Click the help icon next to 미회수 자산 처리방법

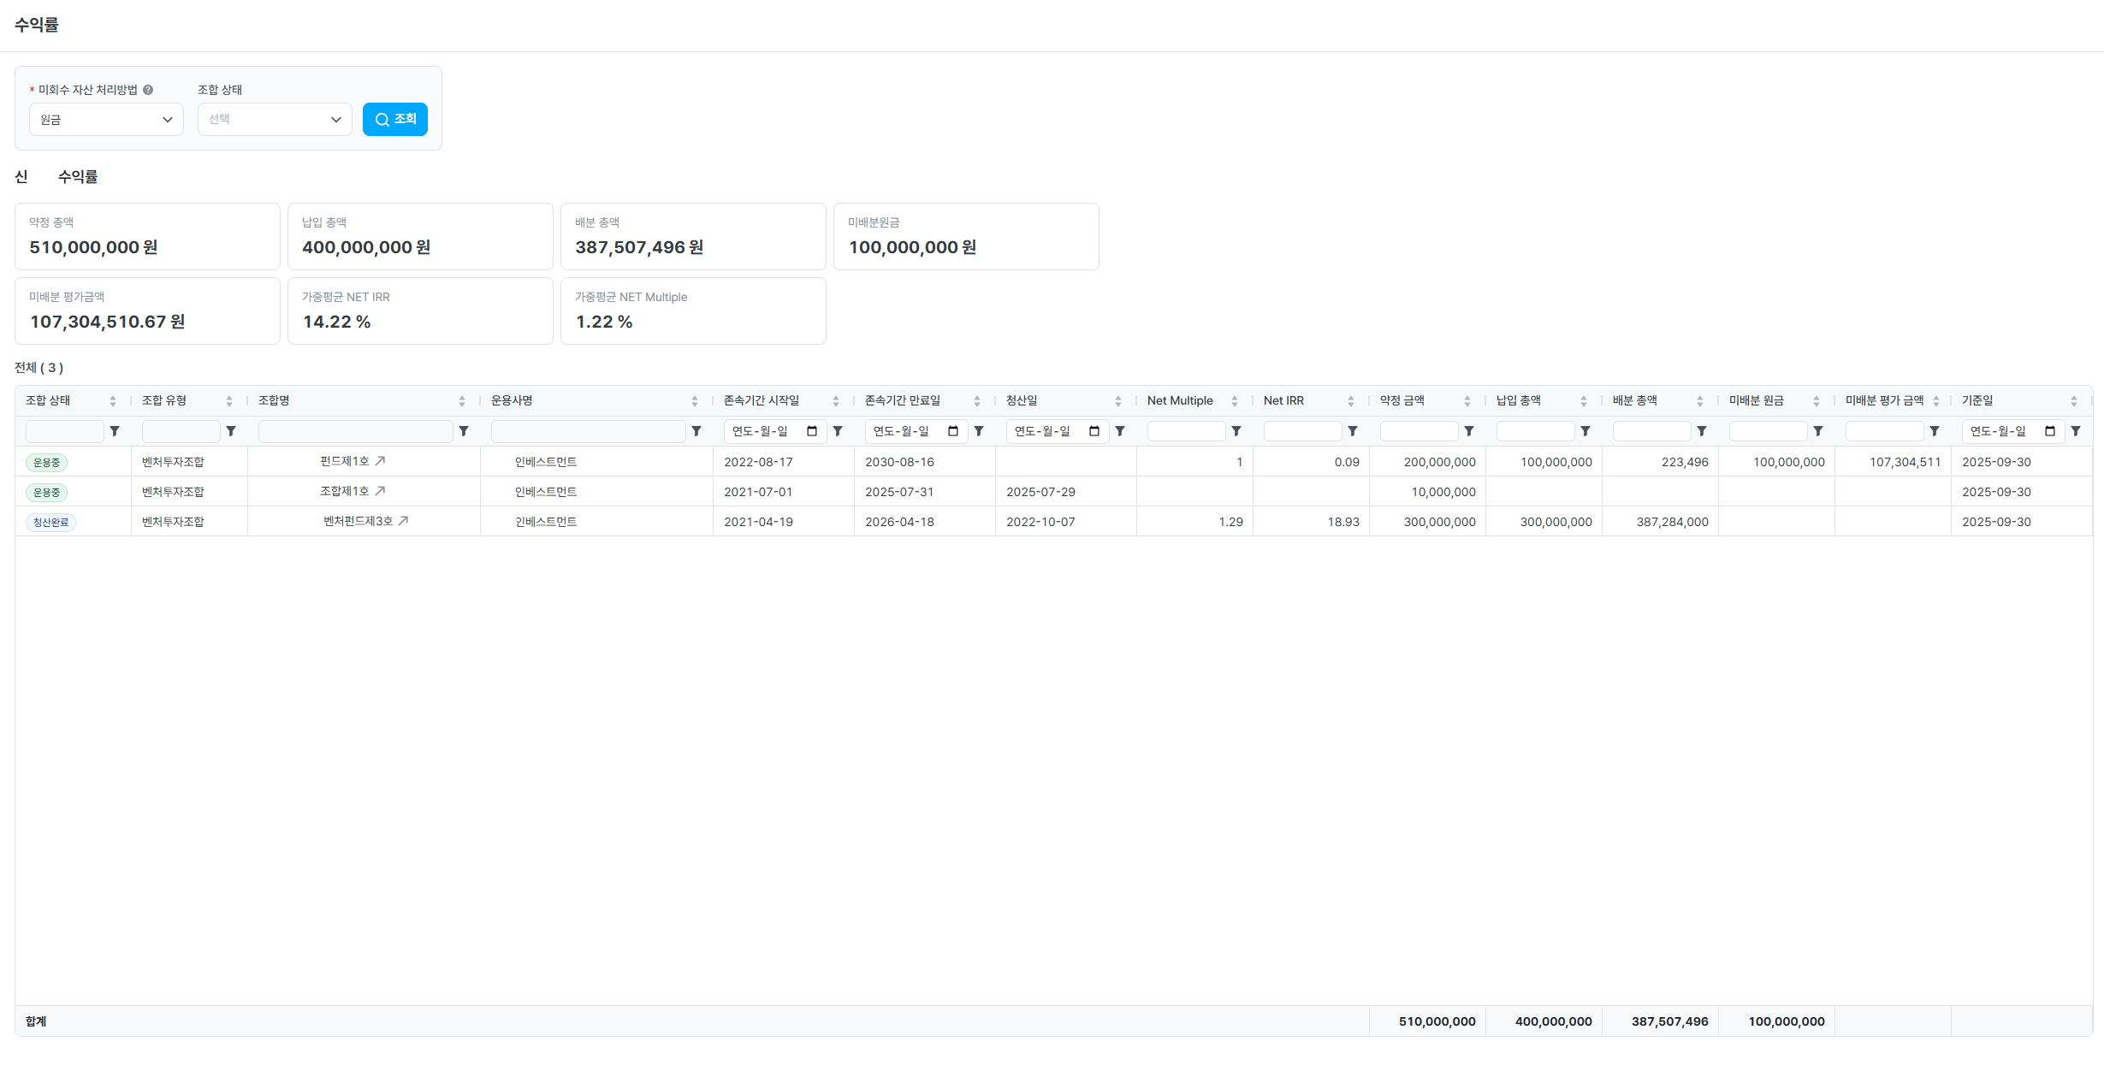[x=148, y=90]
